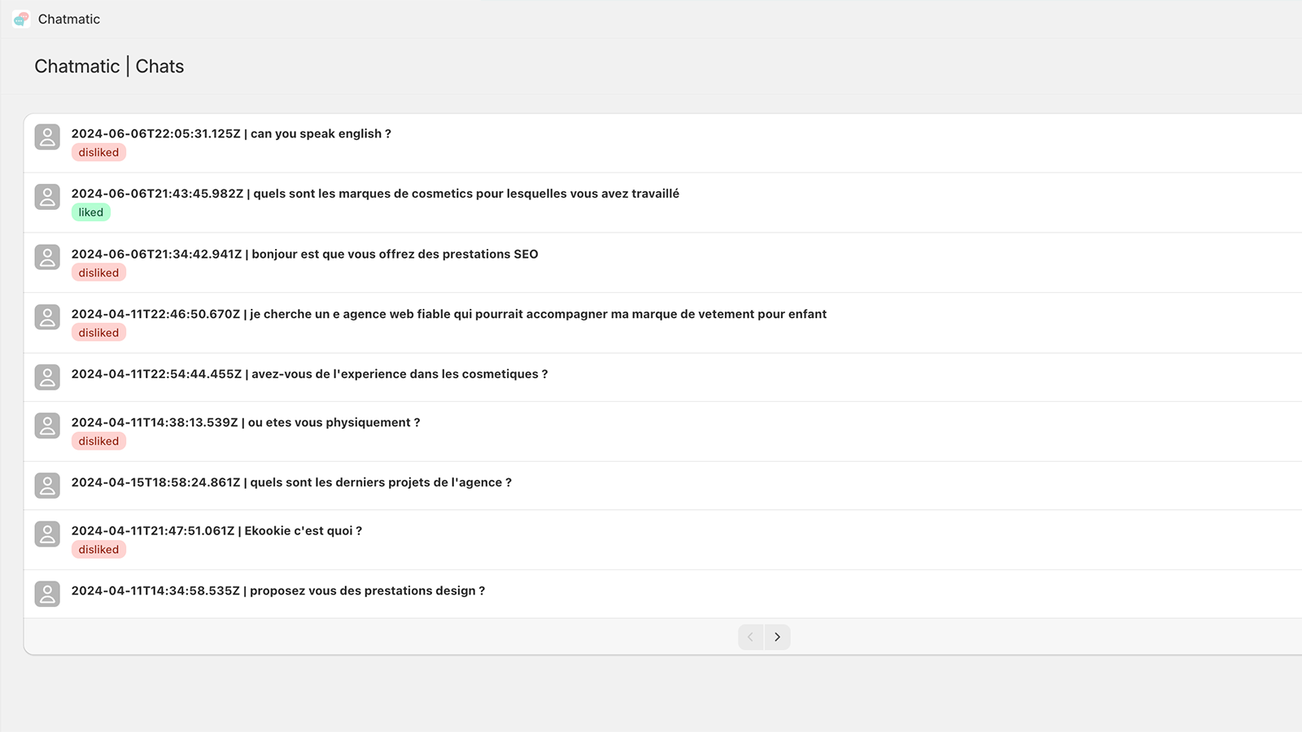Click avatar icon for 'derniers projets' chat

[47, 486]
